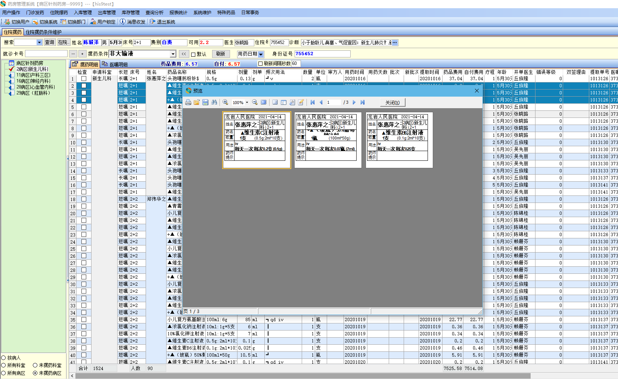Viewport: 618px width, 379px height.
Task: Jump to the last preview page
Action: (363, 102)
